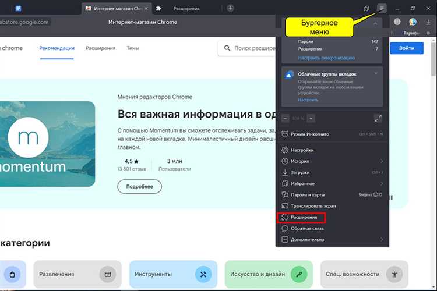Dismiss the Облачные группы вкладок card
437x291 pixels.
click(376, 74)
